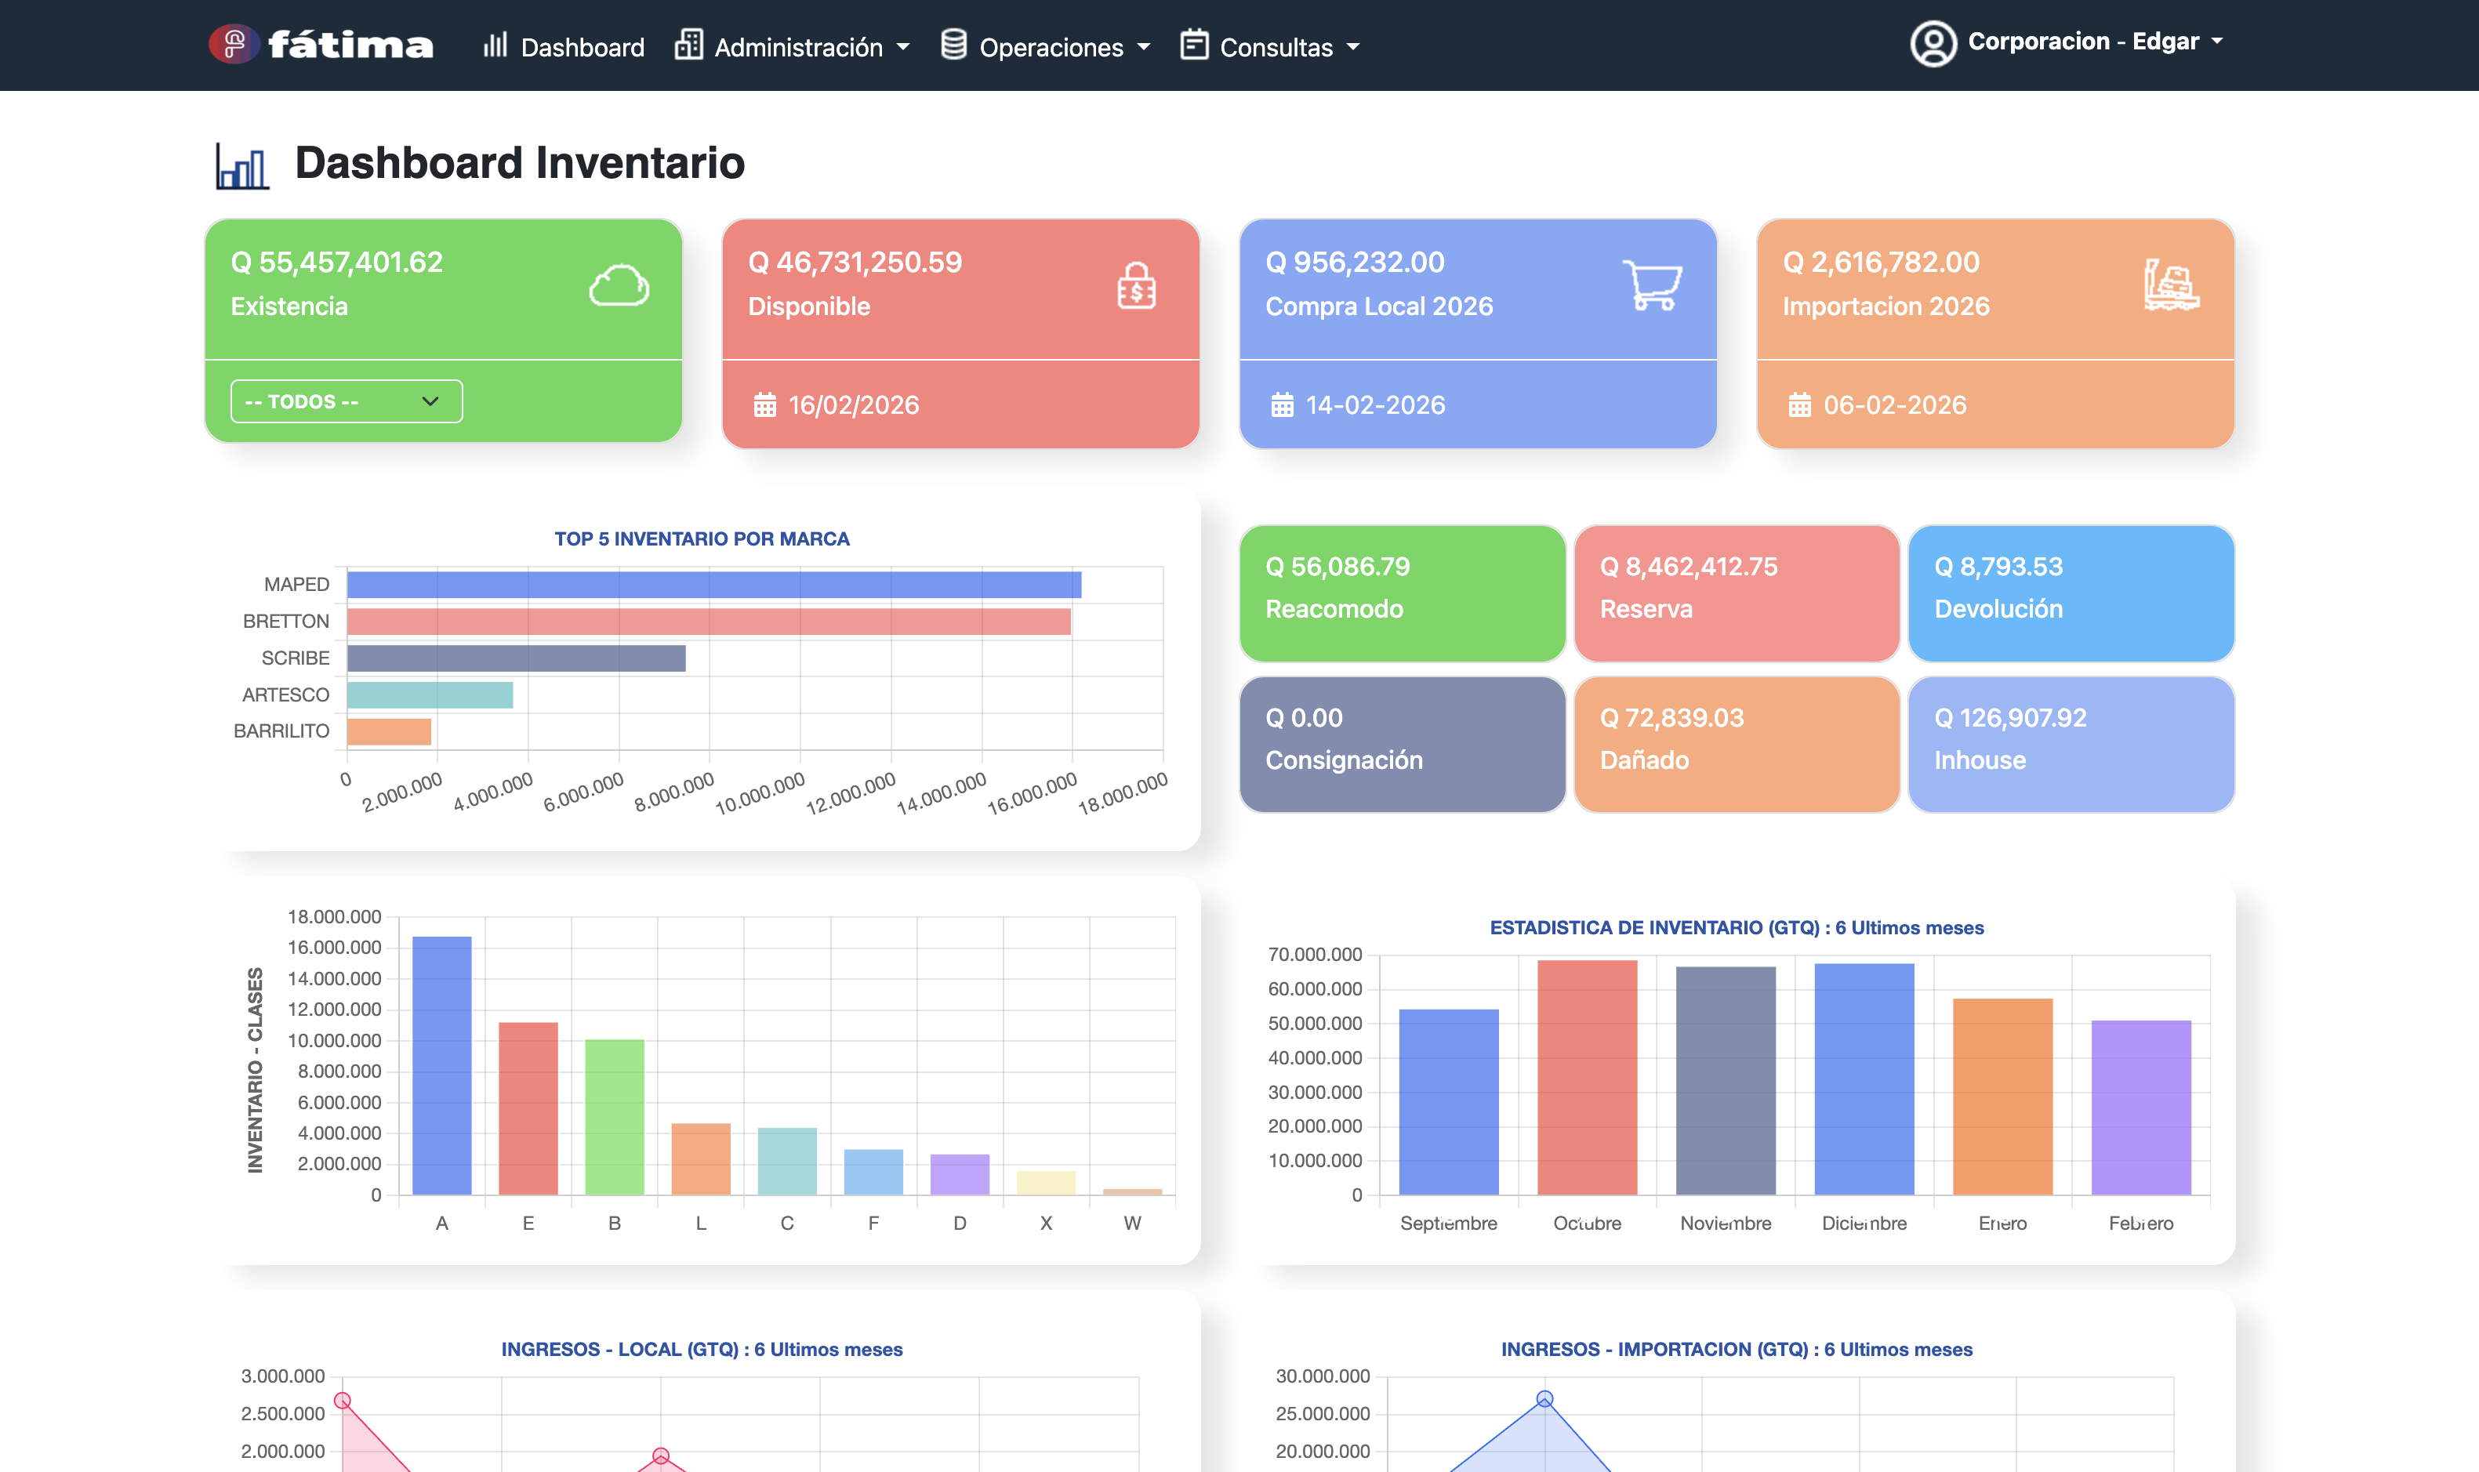The height and width of the screenshot is (1472, 2479).
Task: Click the Q 46,731,250.59 Disponible amount
Action: pyautogui.click(x=855, y=262)
